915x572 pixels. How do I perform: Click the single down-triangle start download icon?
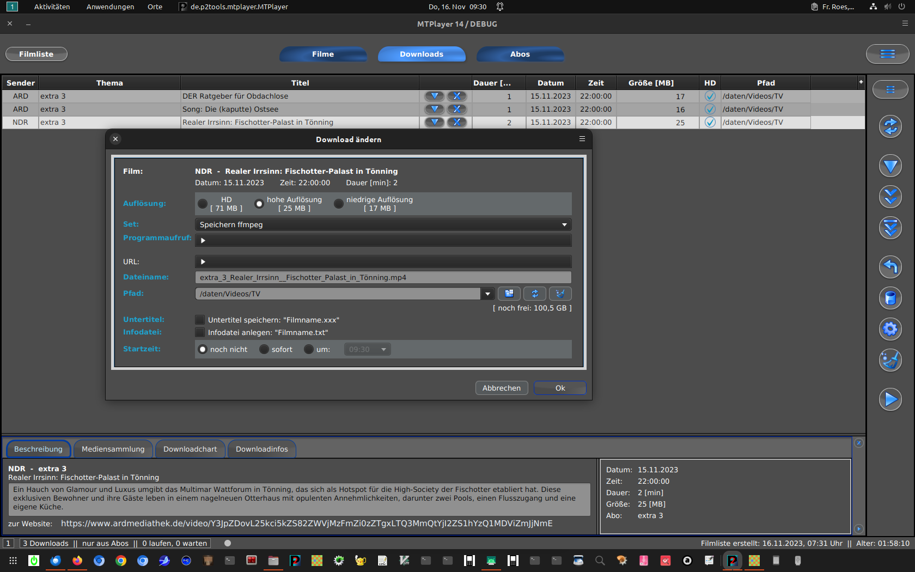[x=890, y=166]
